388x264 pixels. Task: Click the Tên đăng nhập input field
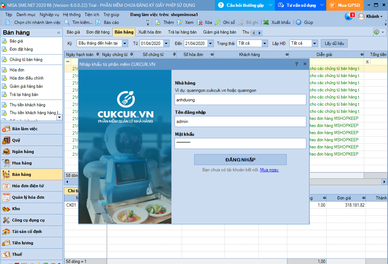pyautogui.click(x=240, y=122)
